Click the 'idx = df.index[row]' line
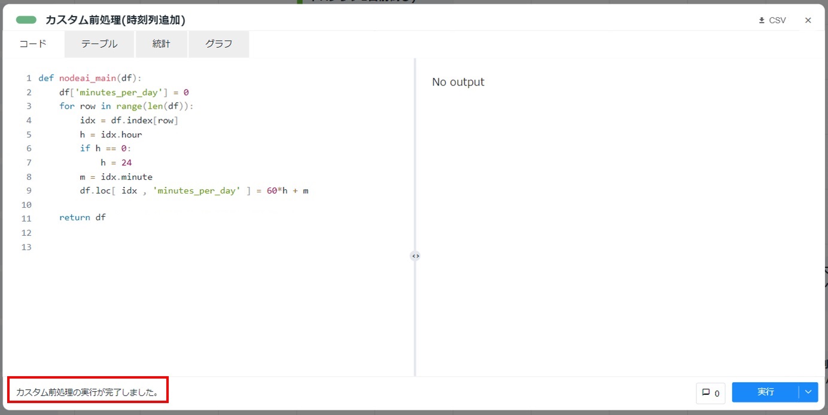This screenshot has width=828, height=415. click(129, 121)
